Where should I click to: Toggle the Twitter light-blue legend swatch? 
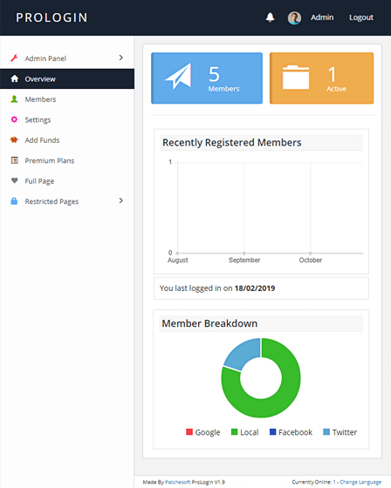coord(326,431)
